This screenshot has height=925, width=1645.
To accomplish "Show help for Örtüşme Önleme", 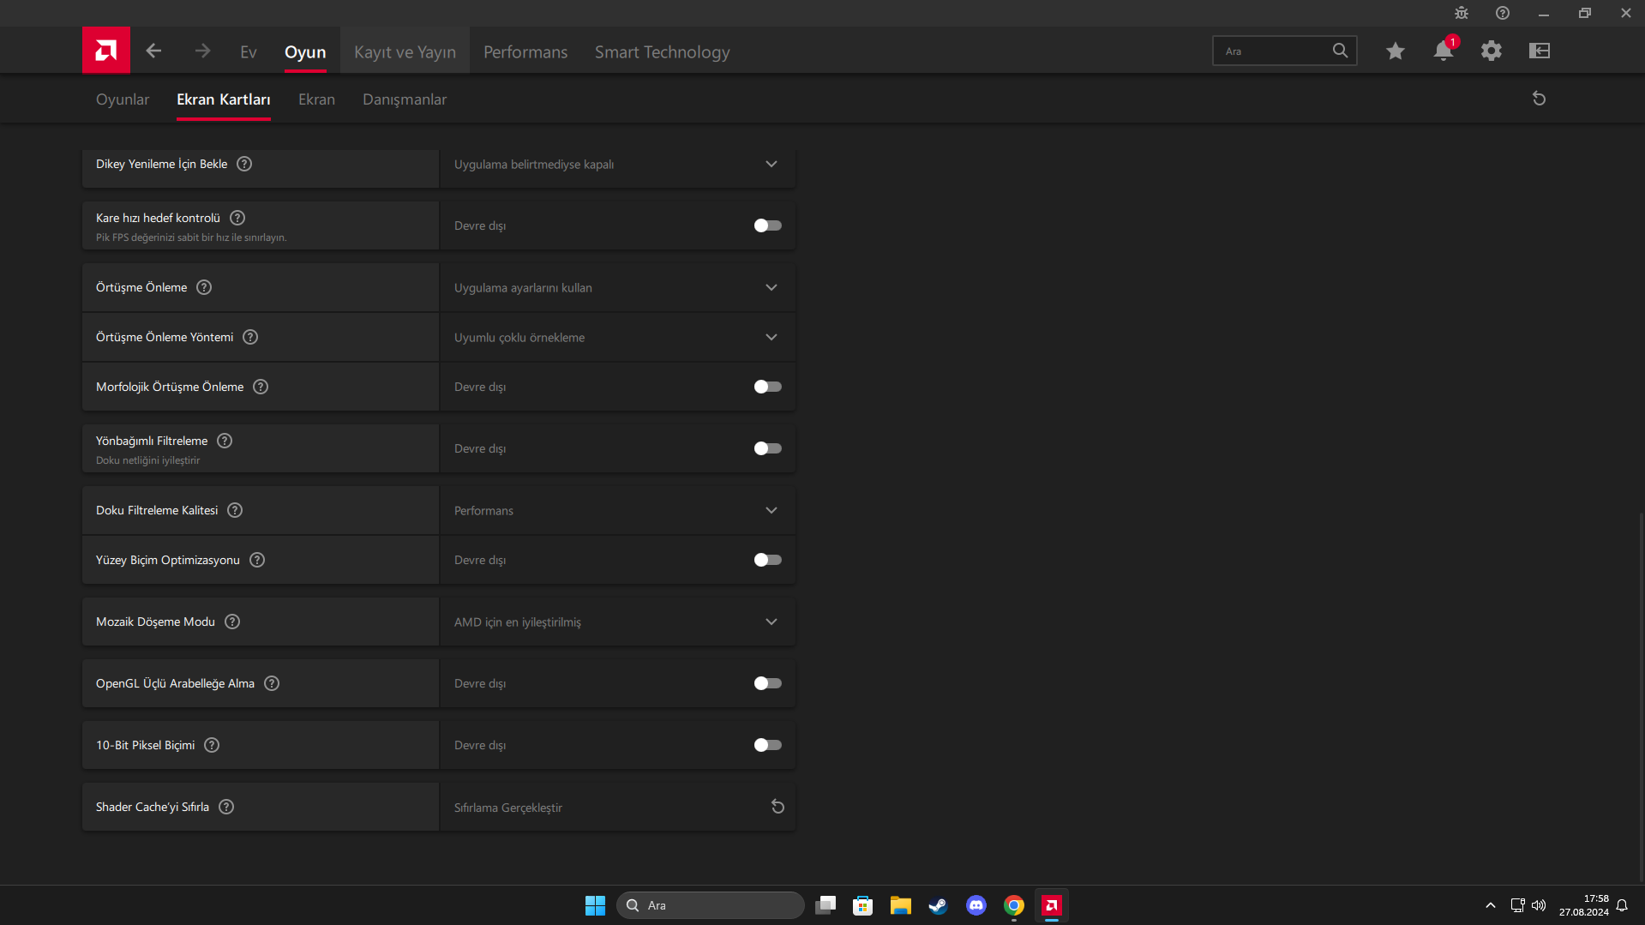I will [204, 287].
